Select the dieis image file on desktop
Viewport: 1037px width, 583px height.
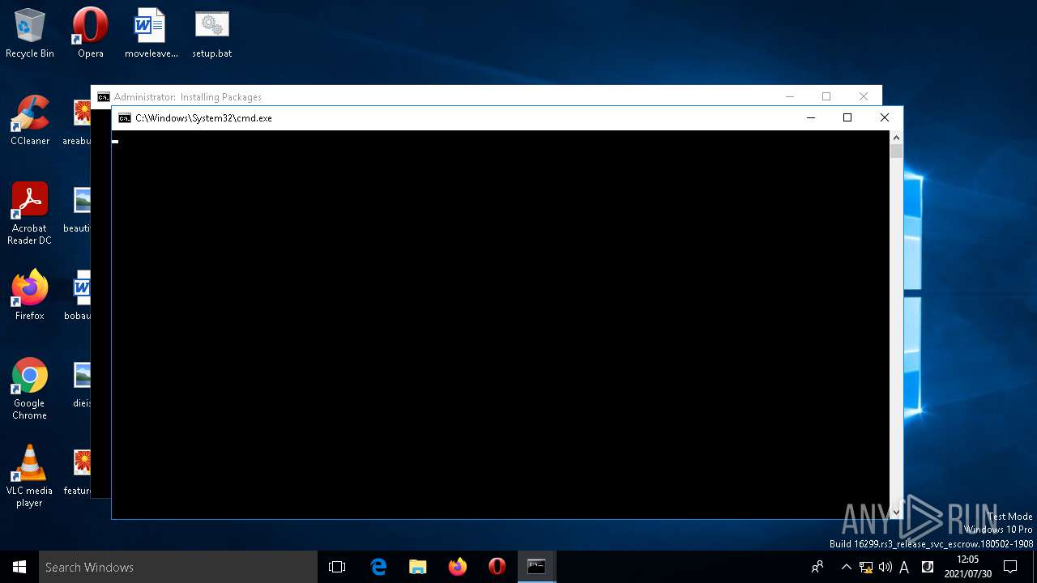point(80,383)
